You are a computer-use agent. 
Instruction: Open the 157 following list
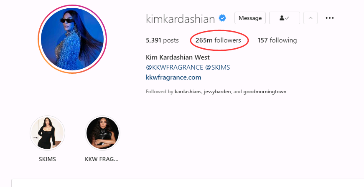(277, 40)
